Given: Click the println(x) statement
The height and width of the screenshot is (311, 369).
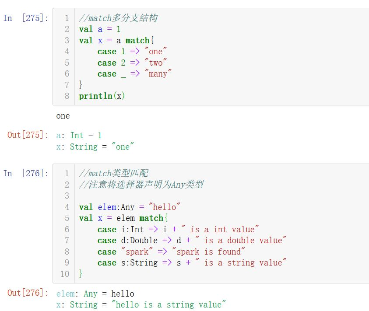Looking at the screenshot, I should click(102, 96).
